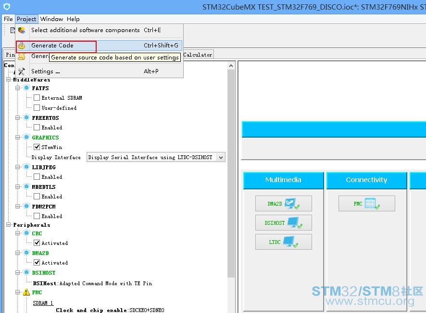Viewport: 426px width, 313px height.
Task: Select Clock and chip enable row
Action: coord(110,310)
